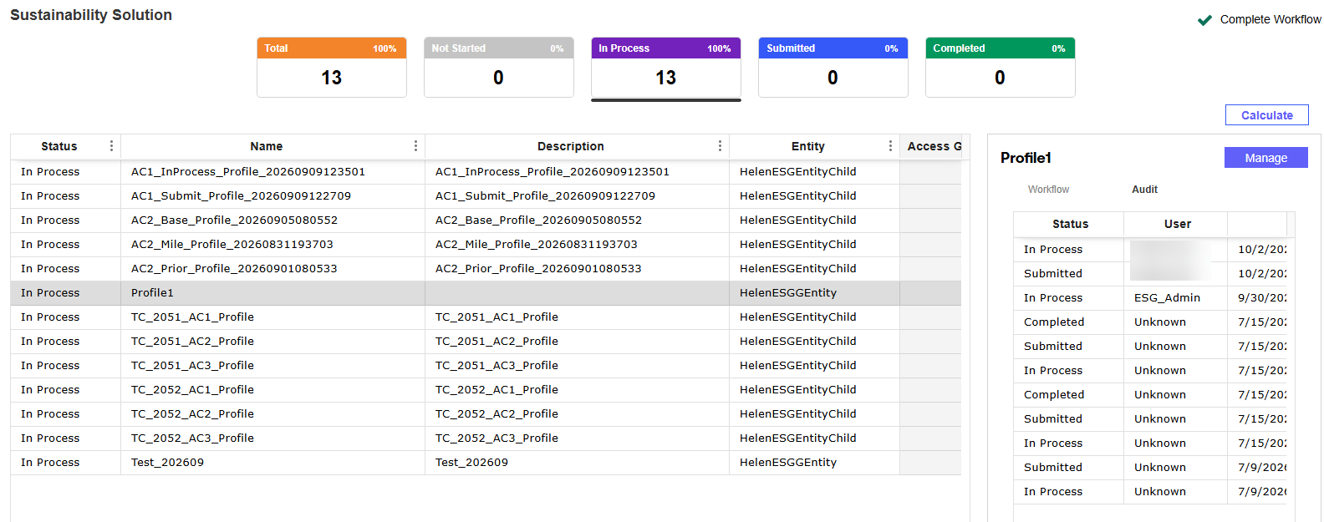Viewport: 1324px width, 522px height.
Task: Switch to the Workflow tab
Action: tap(1048, 190)
